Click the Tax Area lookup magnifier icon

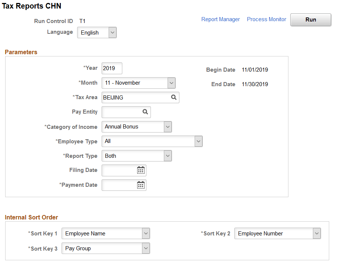174,97
